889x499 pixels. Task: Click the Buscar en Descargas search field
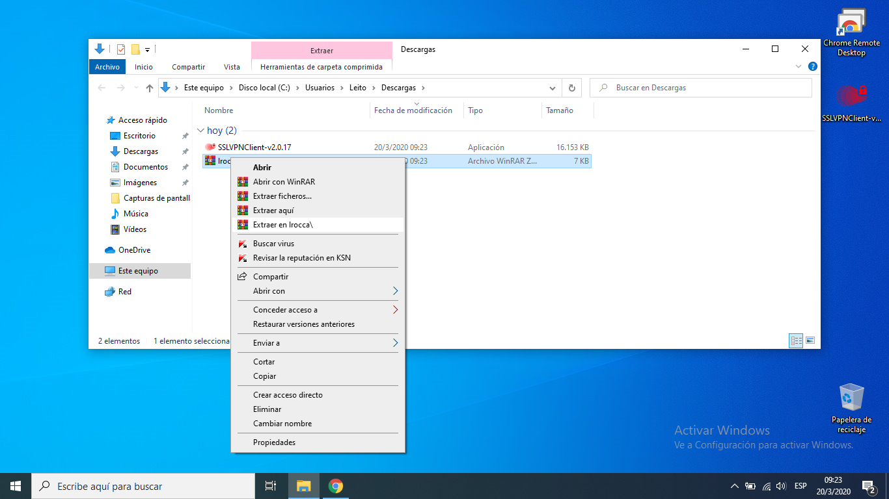(701, 88)
